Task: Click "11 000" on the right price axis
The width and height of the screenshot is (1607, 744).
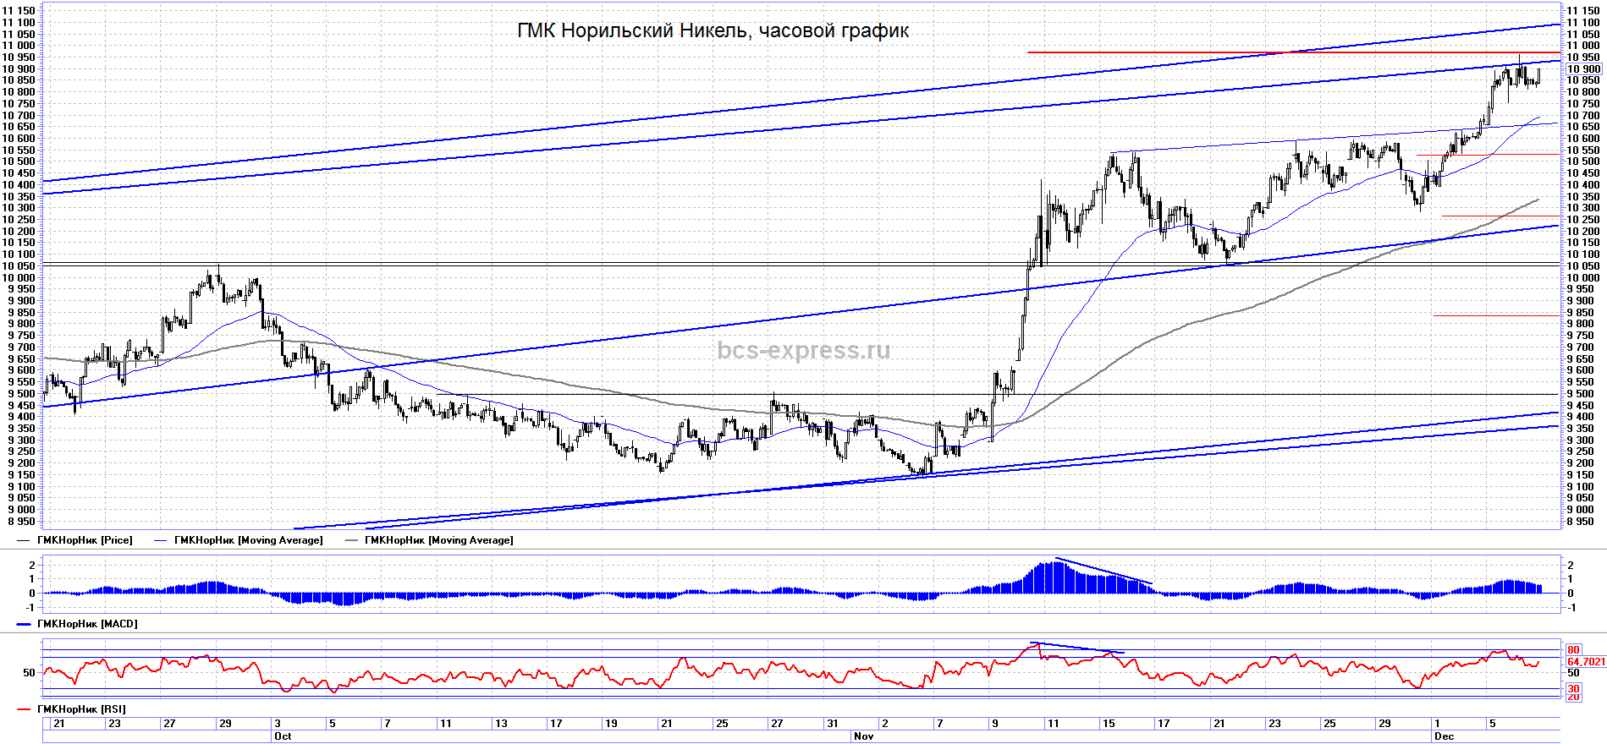Action: click(x=1583, y=46)
